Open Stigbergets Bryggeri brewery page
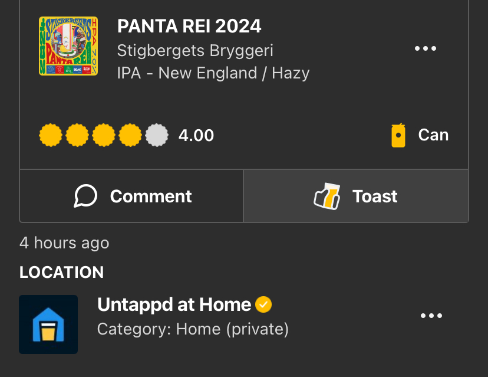The image size is (488, 377). click(x=195, y=50)
